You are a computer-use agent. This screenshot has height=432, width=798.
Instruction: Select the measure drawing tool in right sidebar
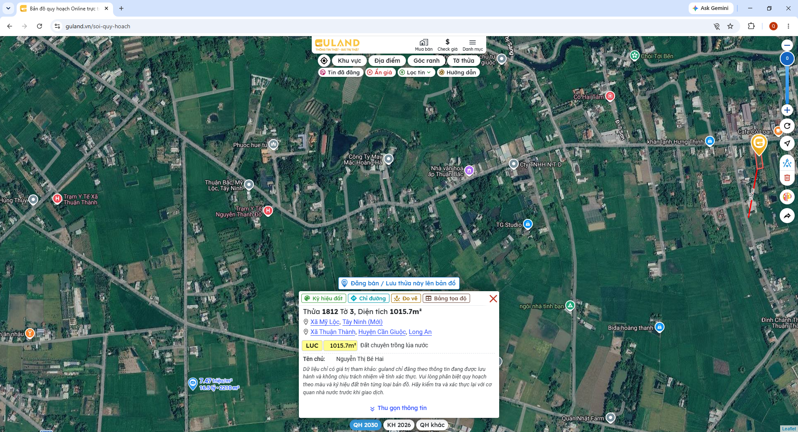787,163
